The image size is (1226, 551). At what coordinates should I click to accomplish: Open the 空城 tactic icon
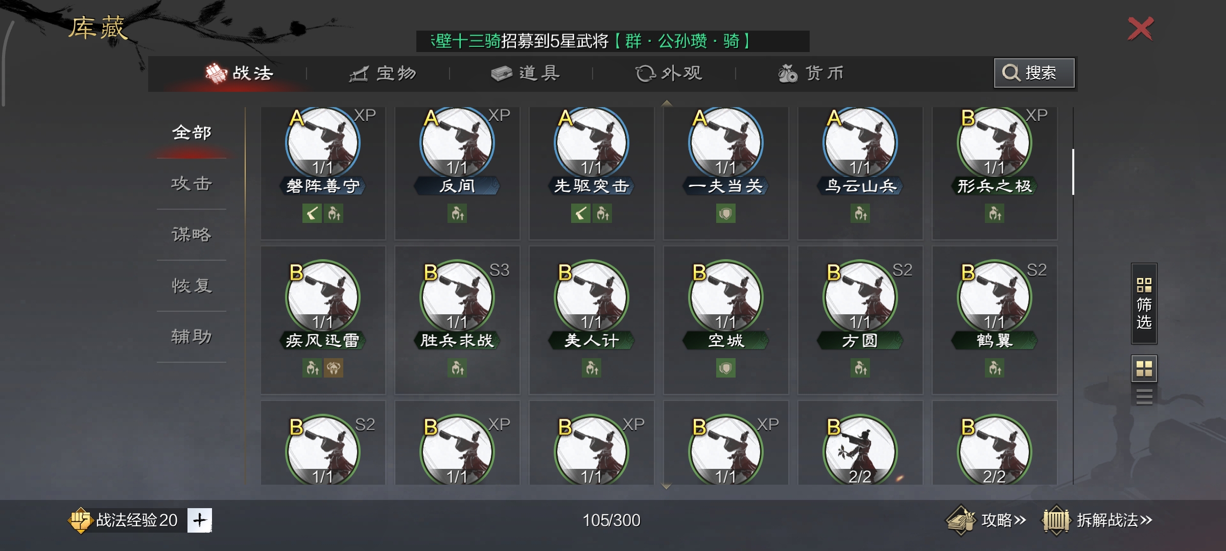tap(726, 297)
